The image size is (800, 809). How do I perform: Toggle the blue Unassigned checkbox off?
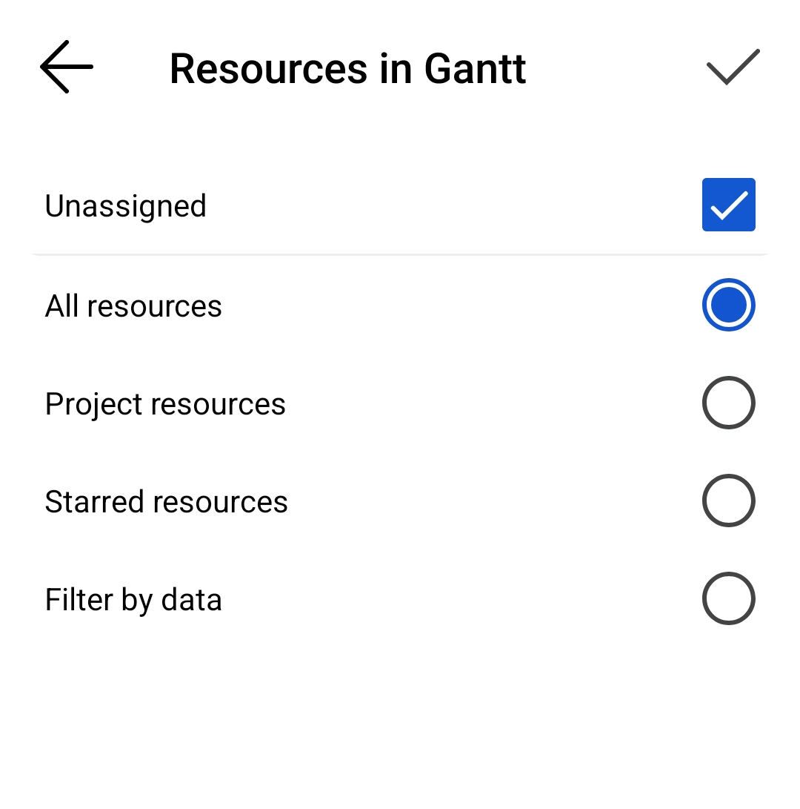[728, 205]
